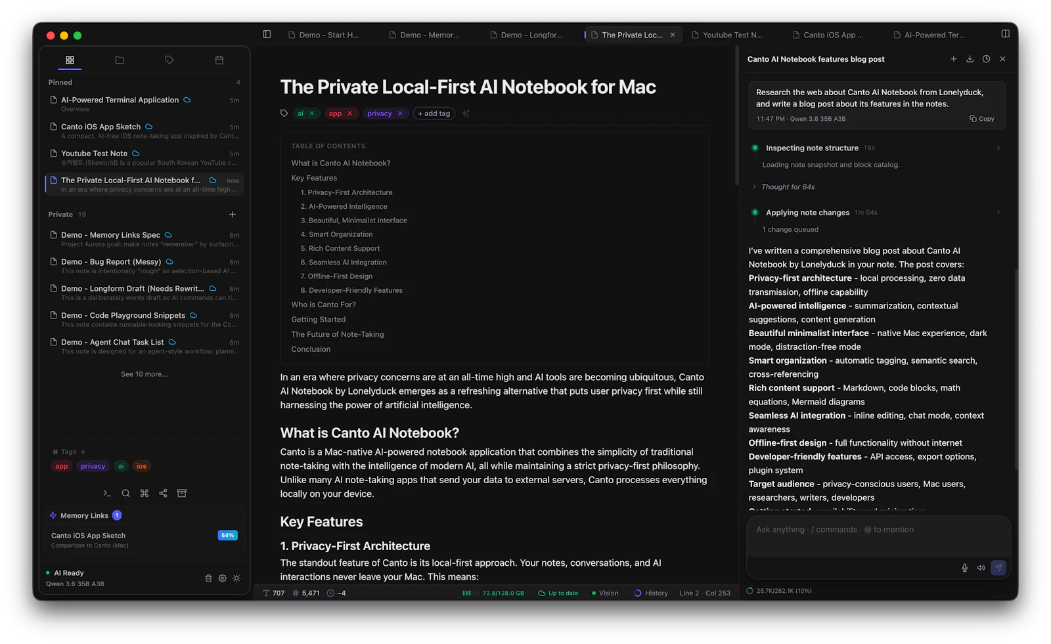Add a new note in Private section
Image resolution: width=1051 pixels, height=644 pixels.
pos(233,215)
